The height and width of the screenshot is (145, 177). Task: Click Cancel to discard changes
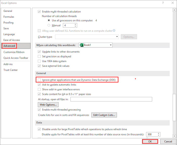(168, 141)
